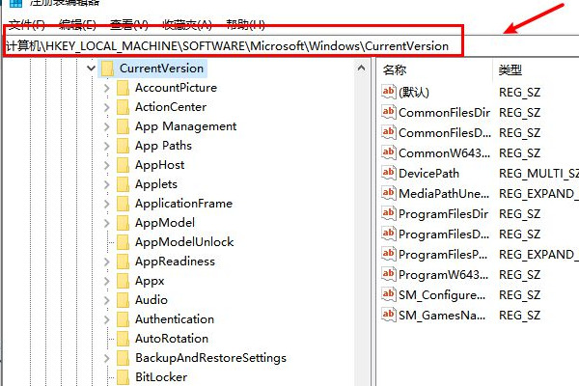Click REG_MULTI_SZ type of DevicePath
The image size is (579, 386).
click(x=538, y=174)
